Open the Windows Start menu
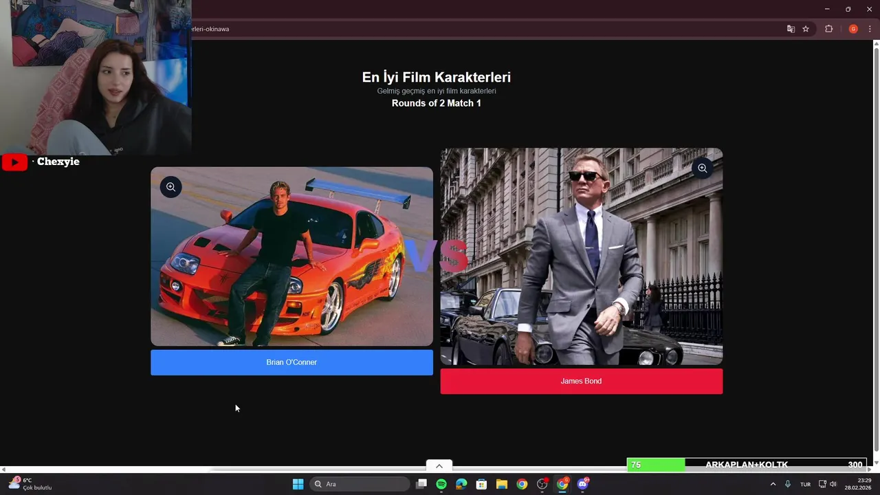The width and height of the screenshot is (880, 495). [298, 484]
